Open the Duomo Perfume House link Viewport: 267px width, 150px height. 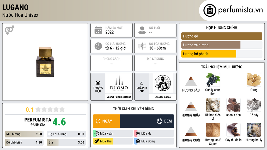point(119,97)
